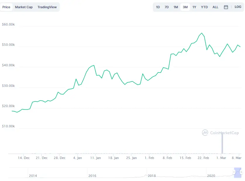The image size is (245, 181).
Task: Click 2020 on the navigator timeline
Action: 211,176
